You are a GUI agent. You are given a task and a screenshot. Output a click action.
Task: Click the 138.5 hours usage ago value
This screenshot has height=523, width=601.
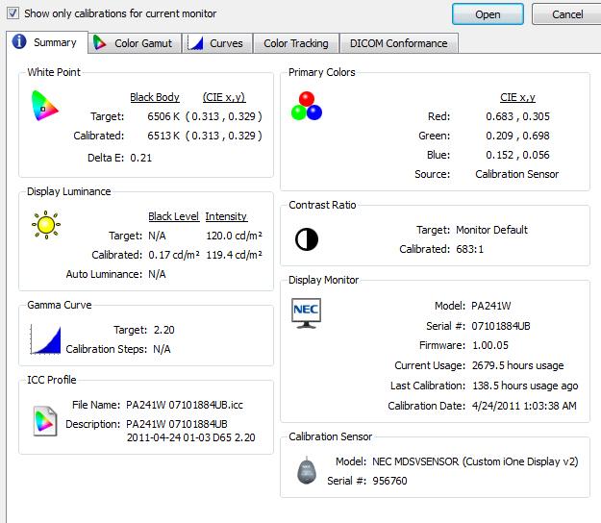click(525, 386)
